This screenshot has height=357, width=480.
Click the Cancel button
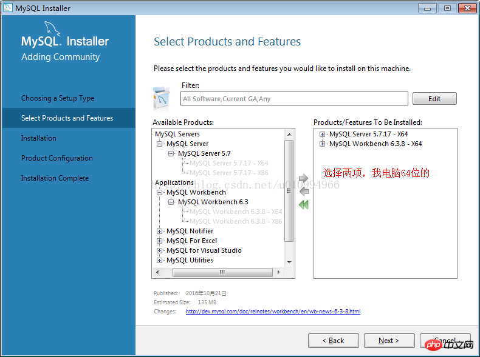pos(445,341)
